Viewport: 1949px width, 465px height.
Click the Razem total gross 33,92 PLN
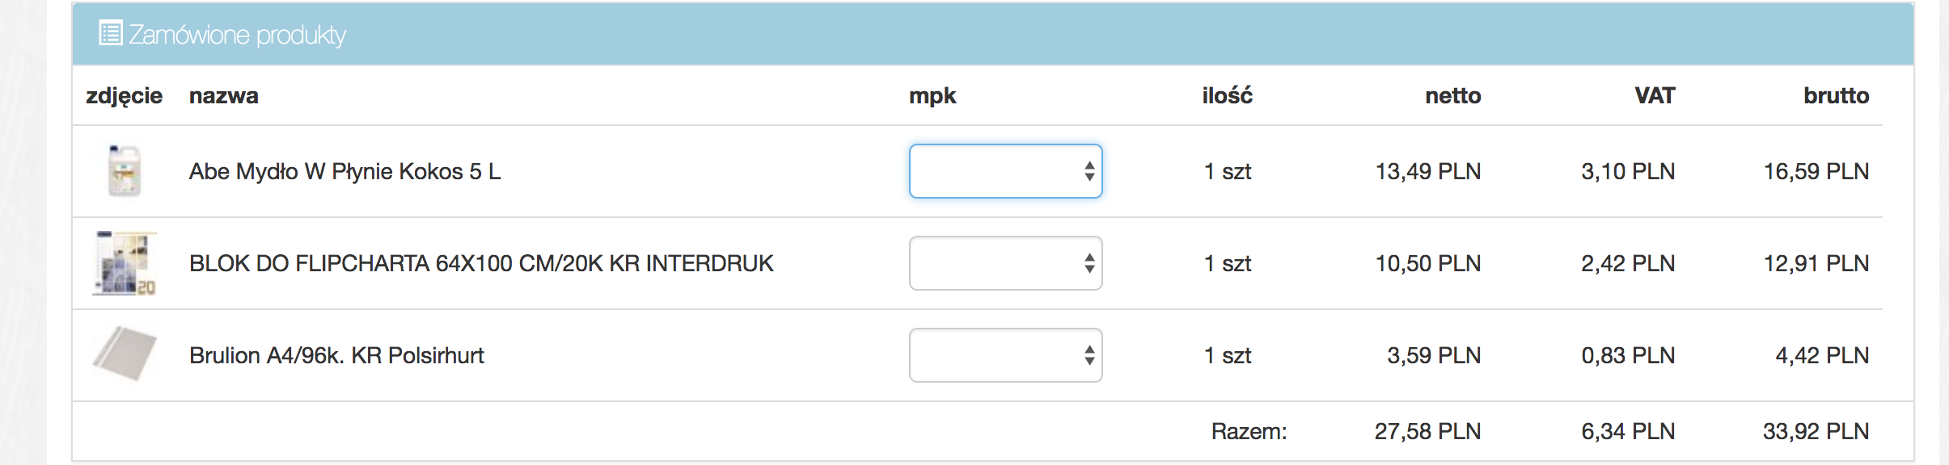[1816, 432]
